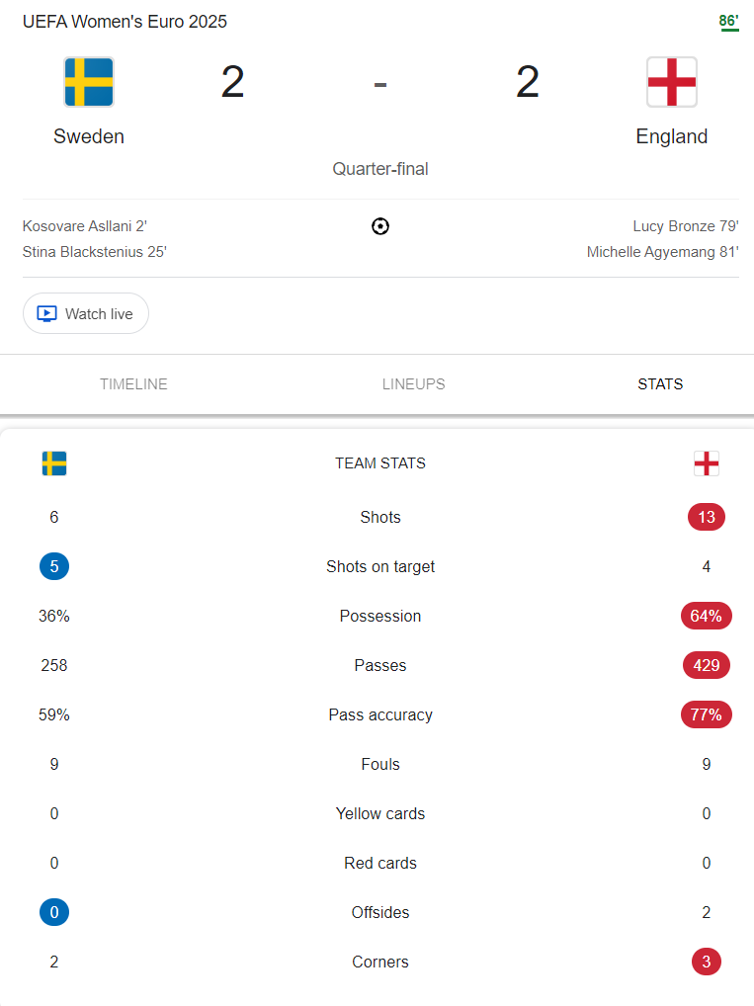Click Sweden's blue 5 shots on target badge
Image resolution: width=754 pixels, height=1006 pixels.
pos(54,566)
